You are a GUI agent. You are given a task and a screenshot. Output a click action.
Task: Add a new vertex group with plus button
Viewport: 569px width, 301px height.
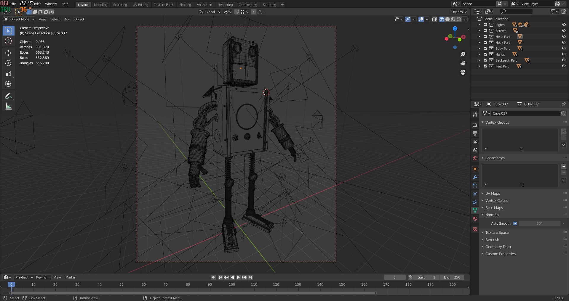coord(564,131)
